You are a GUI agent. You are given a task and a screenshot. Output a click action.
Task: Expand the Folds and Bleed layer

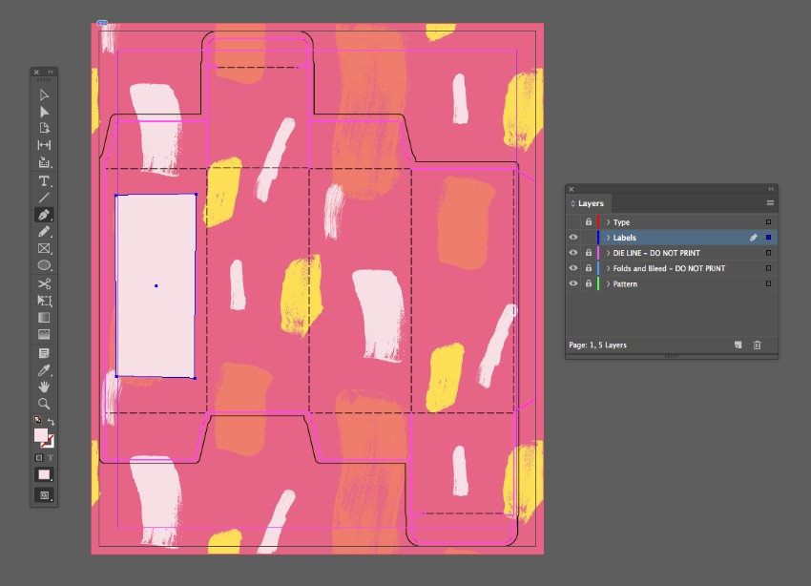[608, 268]
